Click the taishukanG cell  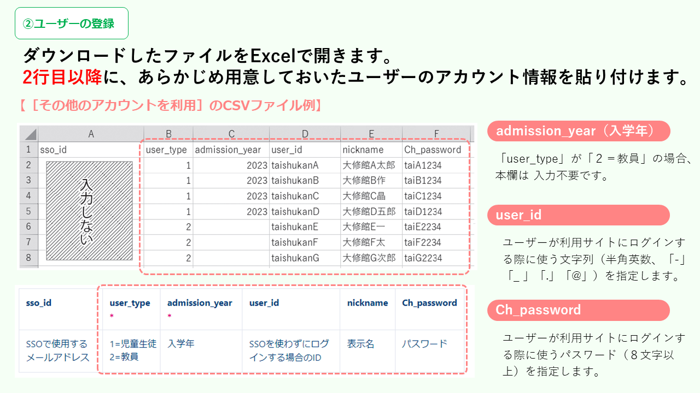pyautogui.click(x=305, y=258)
